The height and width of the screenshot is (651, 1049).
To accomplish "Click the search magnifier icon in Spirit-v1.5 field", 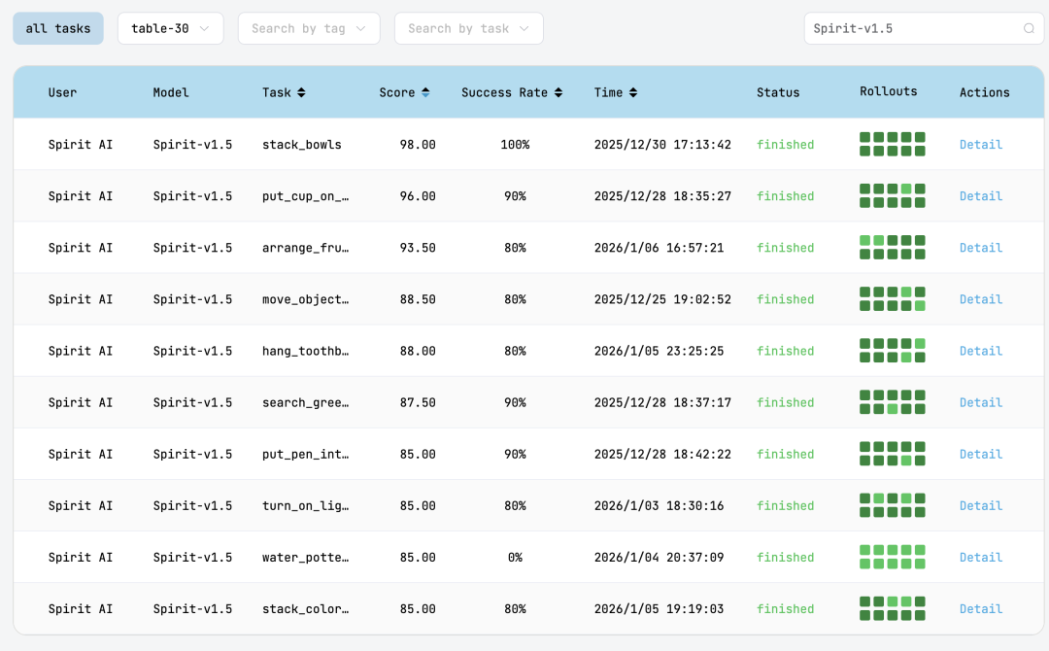I will [x=1029, y=29].
